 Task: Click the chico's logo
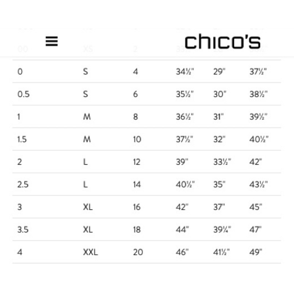tap(223, 41)
